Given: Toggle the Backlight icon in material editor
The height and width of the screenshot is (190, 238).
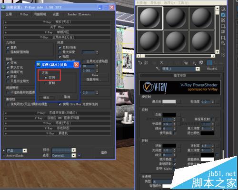Looking at the screenshot, I should click(223, 15).
